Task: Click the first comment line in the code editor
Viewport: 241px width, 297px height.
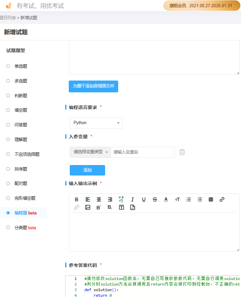Action: 162,279
